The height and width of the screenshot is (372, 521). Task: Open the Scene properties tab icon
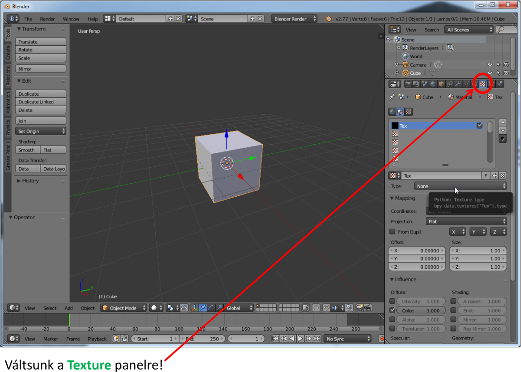click(424, 84)
